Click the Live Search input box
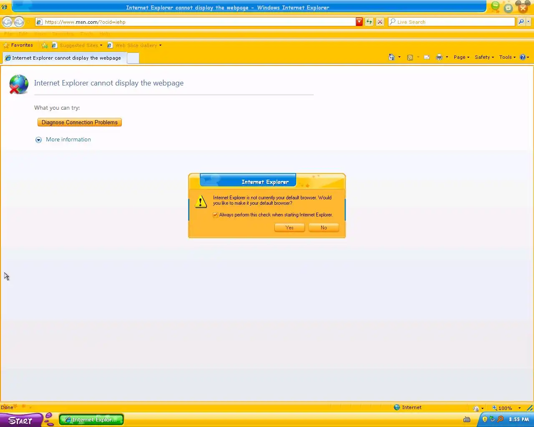The height and width of the screenshot is (427, 534). (452, 22)
